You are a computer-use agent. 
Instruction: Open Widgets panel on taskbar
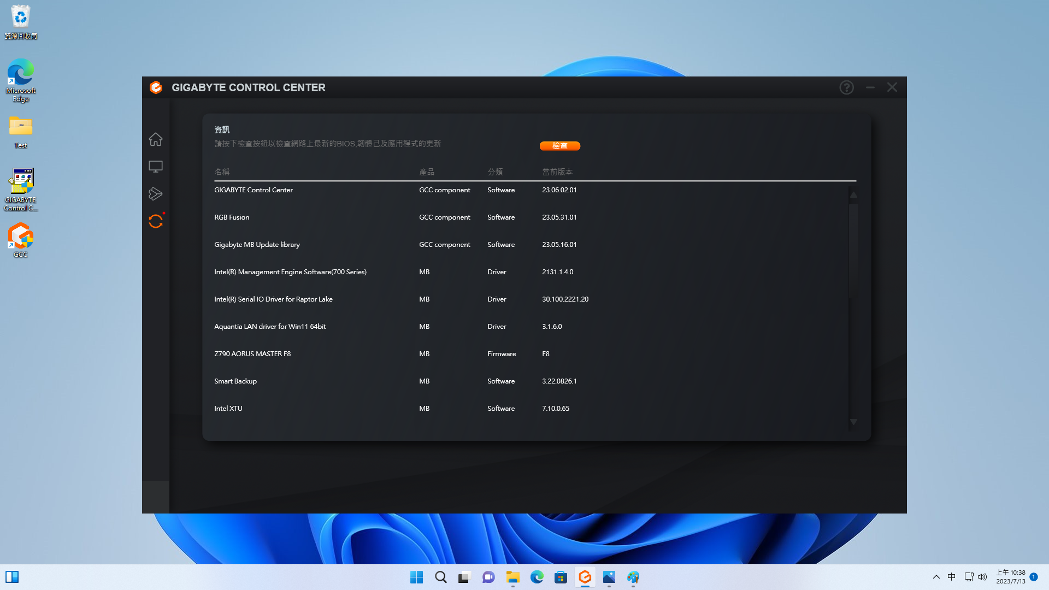[12, 577]
